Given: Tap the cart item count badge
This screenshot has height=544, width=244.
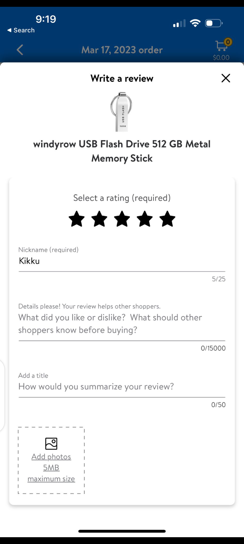Looking at the screenshot, I should (x=228, y=42).
